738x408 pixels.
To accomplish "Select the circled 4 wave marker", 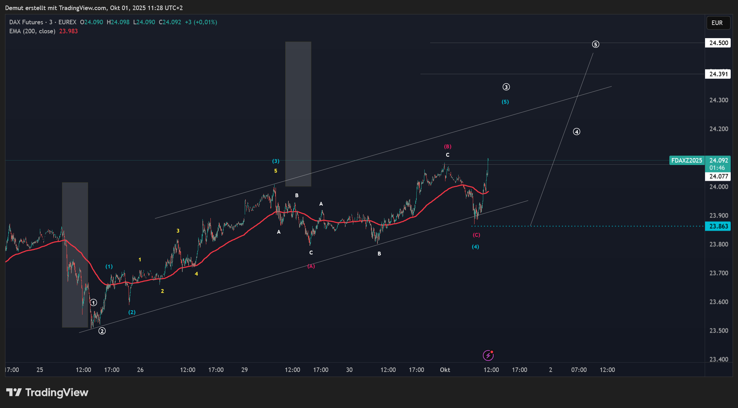I will pyautogui.click(x=576, y=132).
